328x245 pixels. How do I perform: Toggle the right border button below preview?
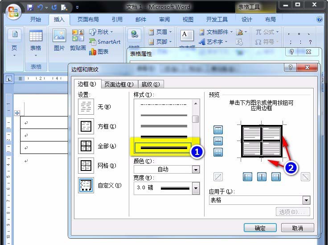[276, 177]
